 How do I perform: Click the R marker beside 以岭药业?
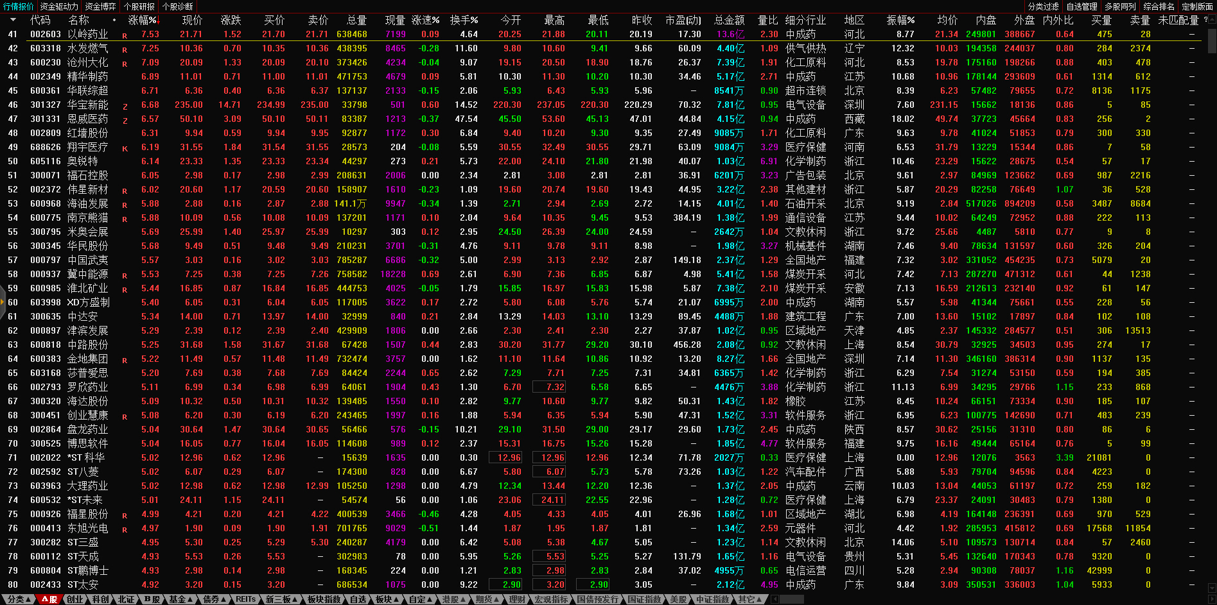[125, 35]
